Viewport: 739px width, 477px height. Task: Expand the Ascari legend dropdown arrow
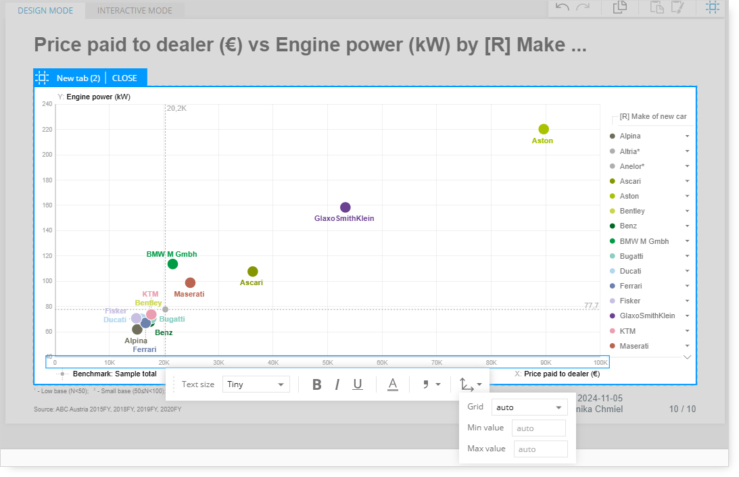coord(687,181)
